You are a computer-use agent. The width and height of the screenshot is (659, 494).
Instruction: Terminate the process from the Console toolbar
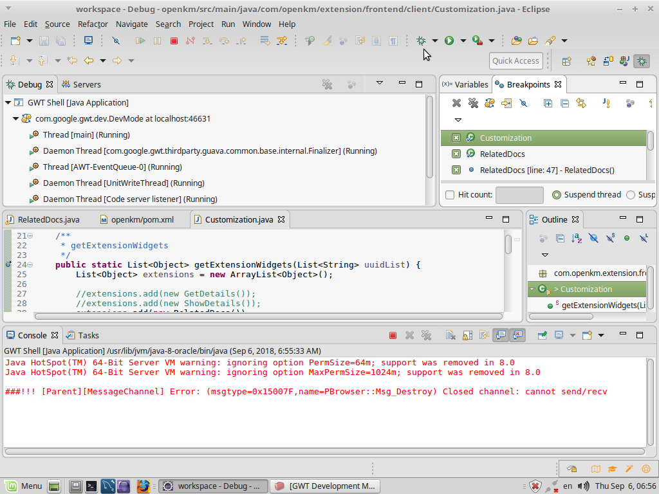393,335
